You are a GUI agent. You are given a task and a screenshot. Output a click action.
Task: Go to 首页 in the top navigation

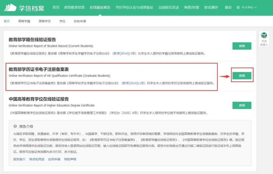coord(56,8)
